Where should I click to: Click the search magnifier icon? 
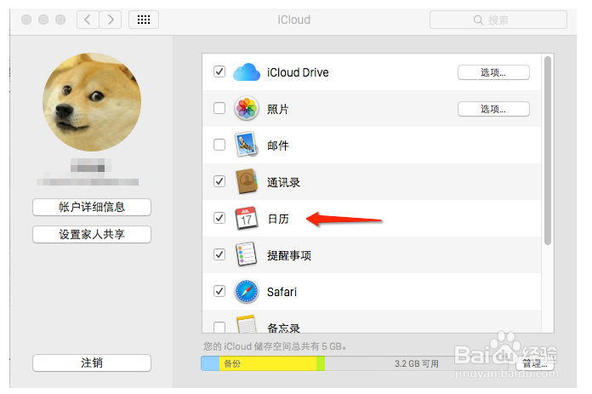pos(478,20)
